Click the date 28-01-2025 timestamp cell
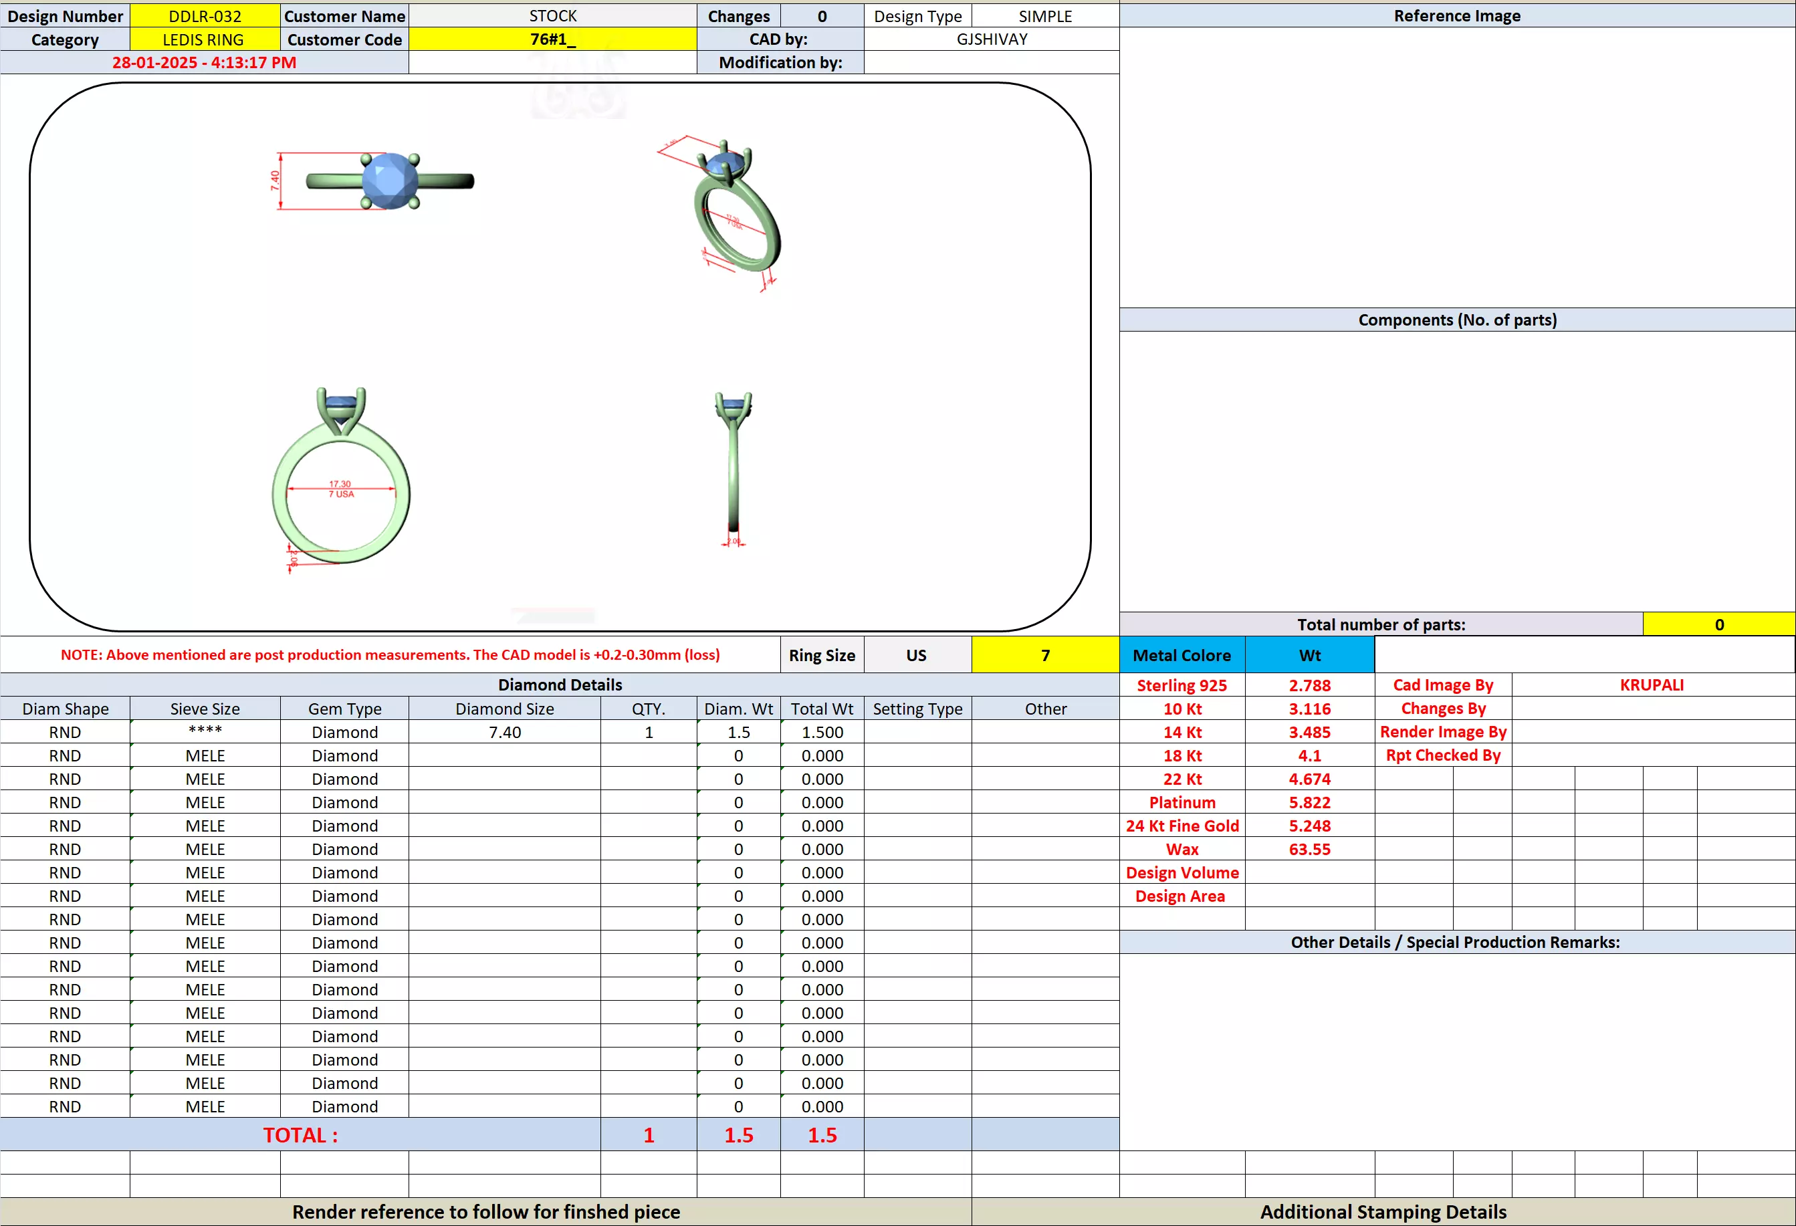This screenshot has height=1226, width=1796. click(x=204, y=63)
